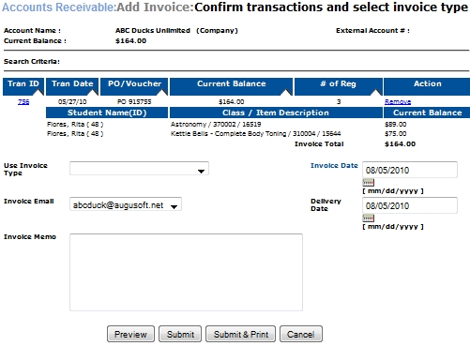Sort by # of Reg column arrow
The height and width of the screenshot is (346, 470).
pyautogui.click(x=376, y=92)
